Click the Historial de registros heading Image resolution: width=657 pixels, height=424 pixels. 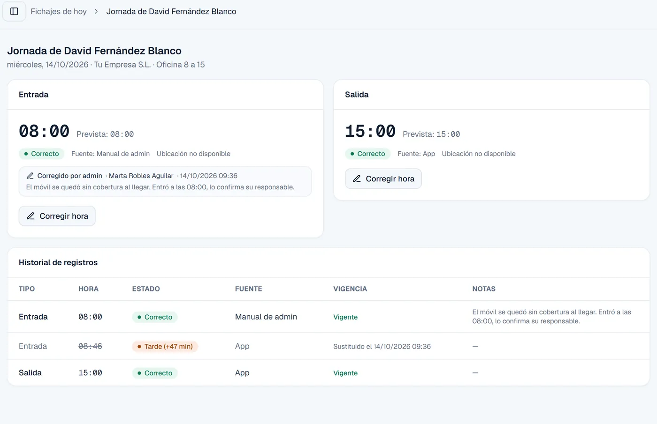58,262
